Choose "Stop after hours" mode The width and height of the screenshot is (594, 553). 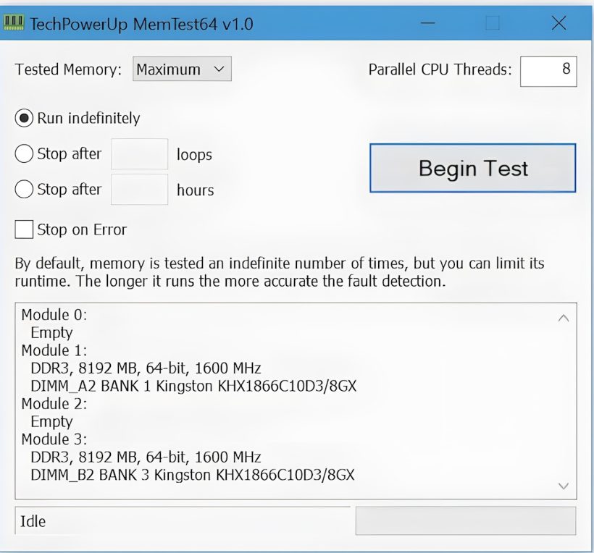tap(23, 189)
